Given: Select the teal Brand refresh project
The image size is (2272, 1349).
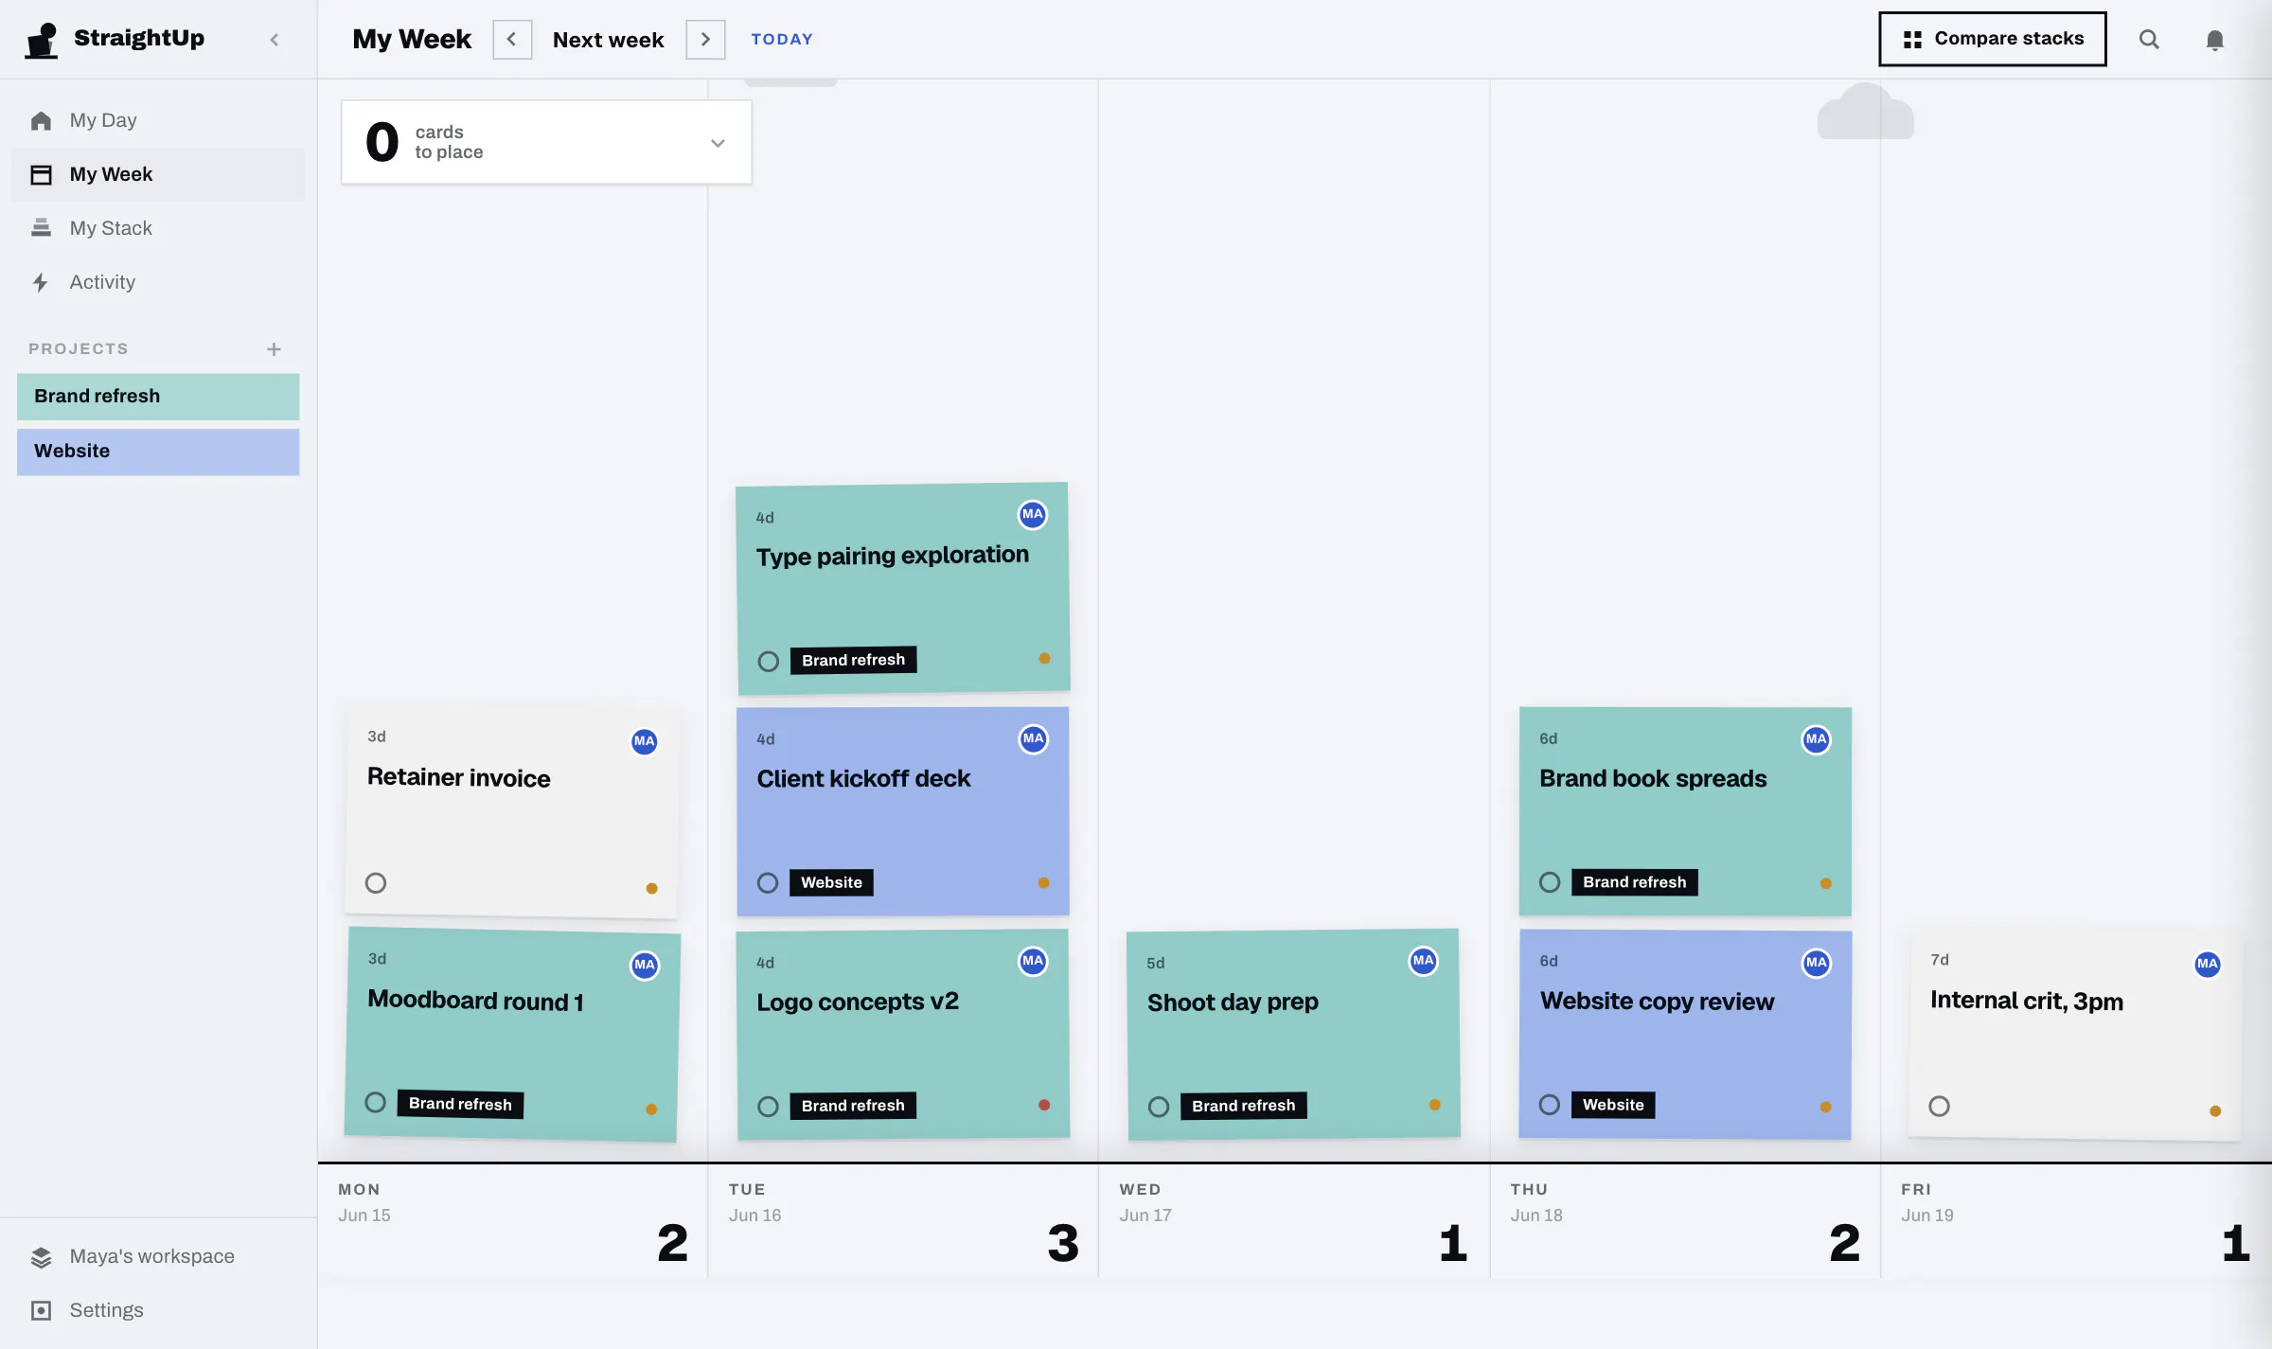Looking at the screenshot, I should coord(158,396).
